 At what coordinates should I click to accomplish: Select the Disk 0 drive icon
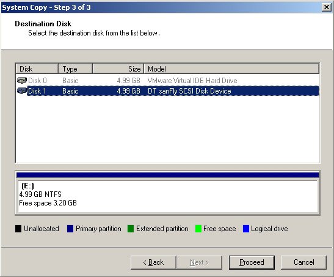click(22, 80)
